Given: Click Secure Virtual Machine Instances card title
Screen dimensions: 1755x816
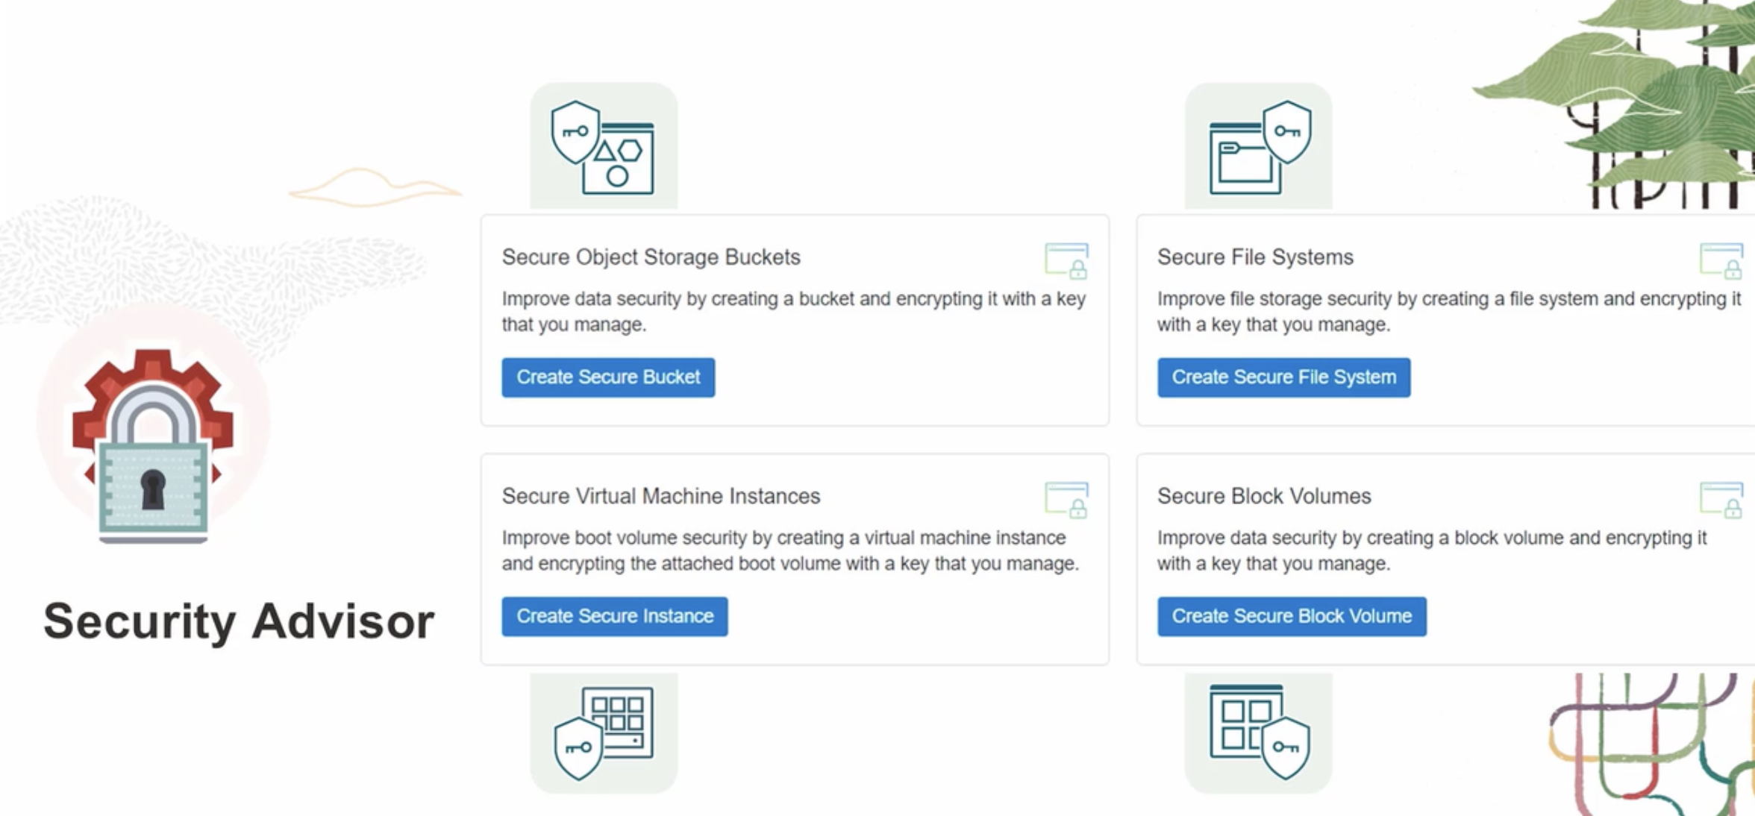Looking at the screenshot, I should tap(660, 496).
